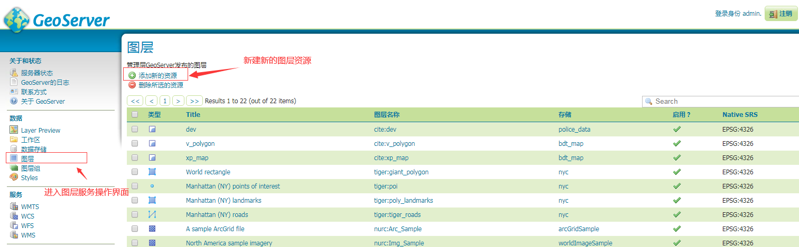The image size is (799, 247).
Task: Open WFS service settings
Action: [27, 225]
